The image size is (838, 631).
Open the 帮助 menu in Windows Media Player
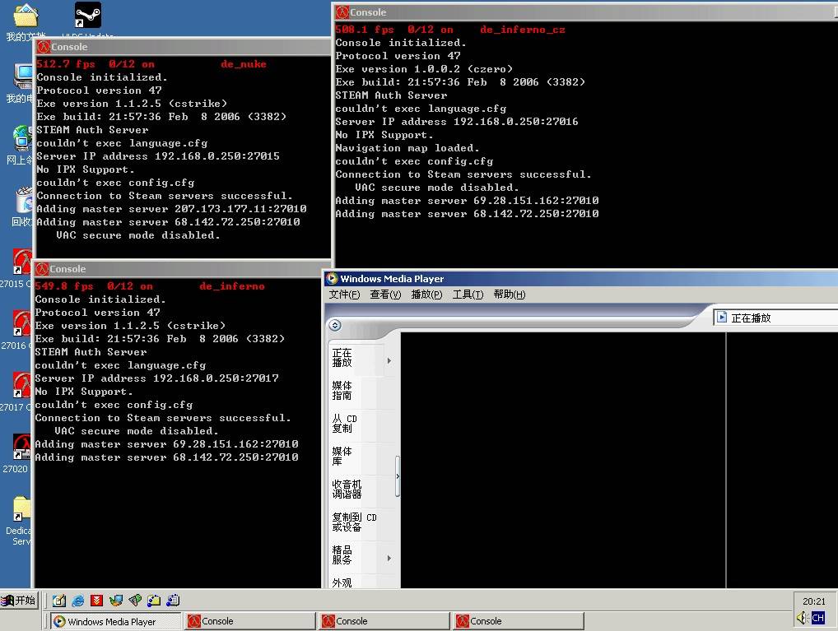(x=510, y=295)
